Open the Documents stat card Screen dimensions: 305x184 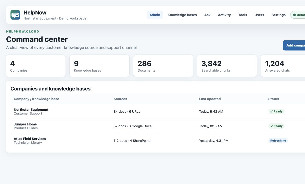tap(163, 66)
